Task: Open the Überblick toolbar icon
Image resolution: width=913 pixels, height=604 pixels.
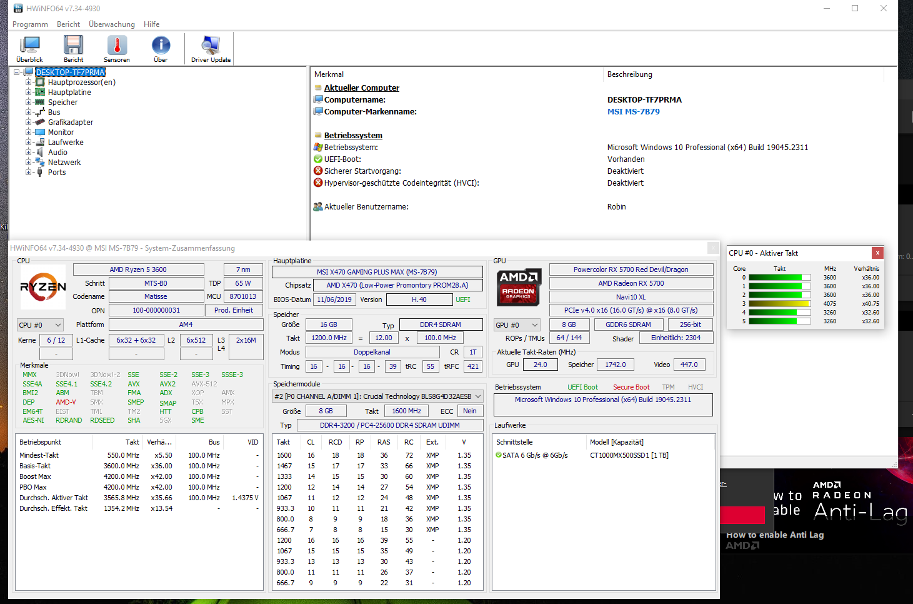Action: click(29, 49)
